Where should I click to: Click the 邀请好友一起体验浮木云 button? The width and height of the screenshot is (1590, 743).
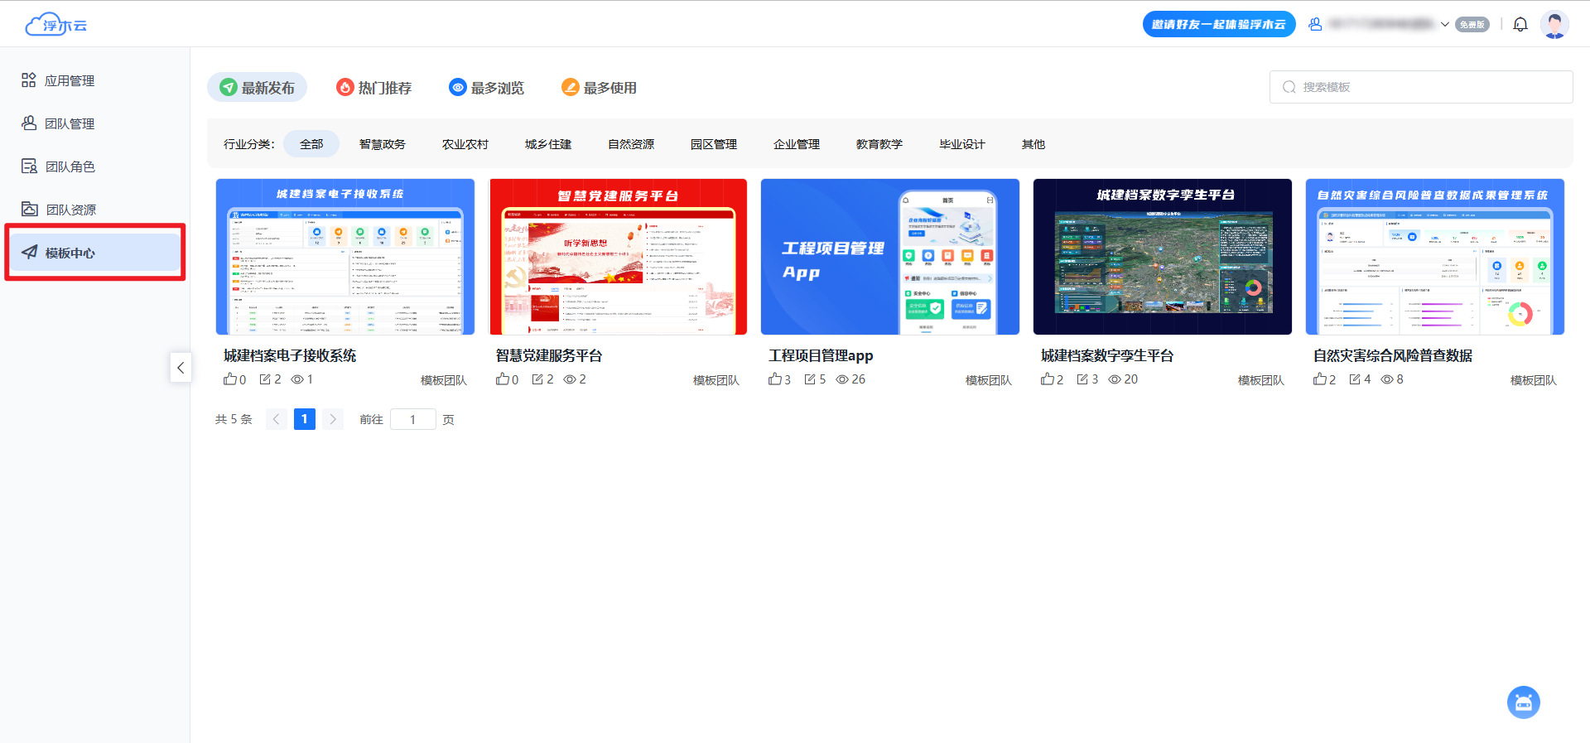[1218, 24]
